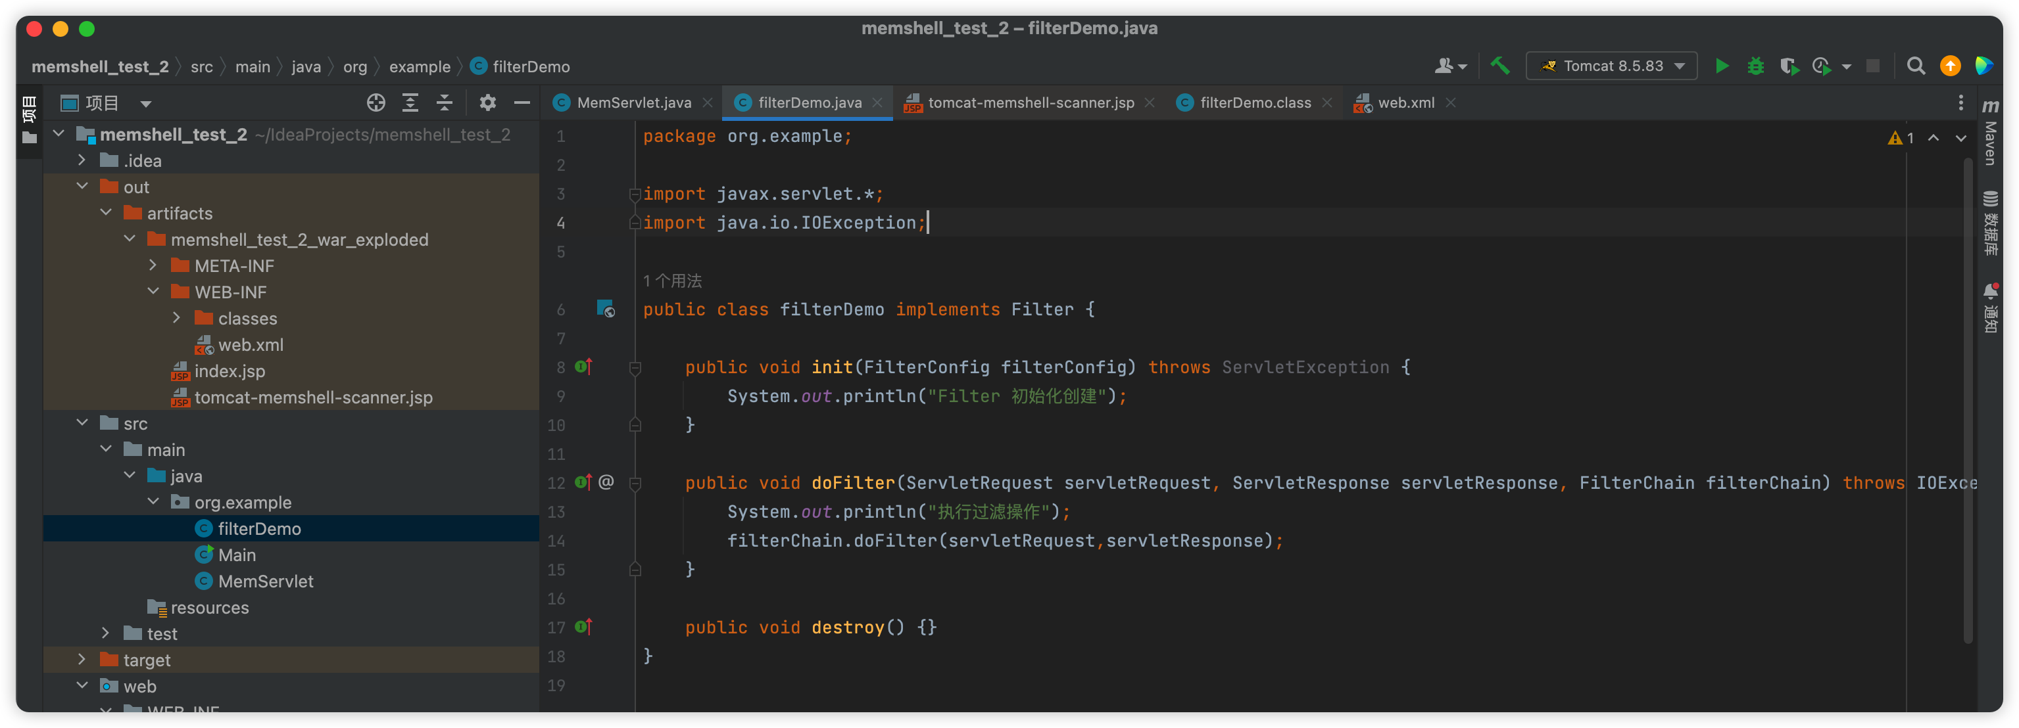This screenshot has height=728, width=2019.
Task: Click the project tool window sidebar button
Action: (29, 119)
